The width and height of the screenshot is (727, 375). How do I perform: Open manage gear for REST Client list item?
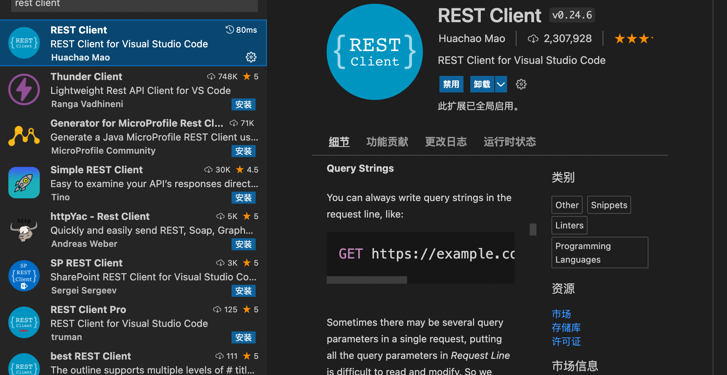[x=251, y=57]
